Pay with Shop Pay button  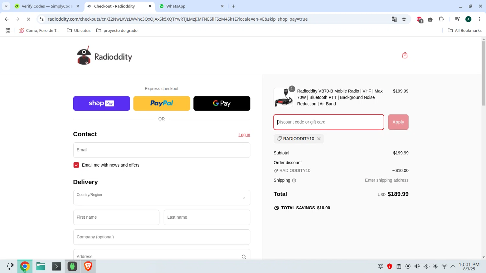coord(101,104)
